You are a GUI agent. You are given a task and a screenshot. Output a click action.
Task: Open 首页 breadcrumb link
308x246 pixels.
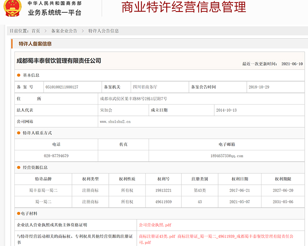(x=36, y=31)
